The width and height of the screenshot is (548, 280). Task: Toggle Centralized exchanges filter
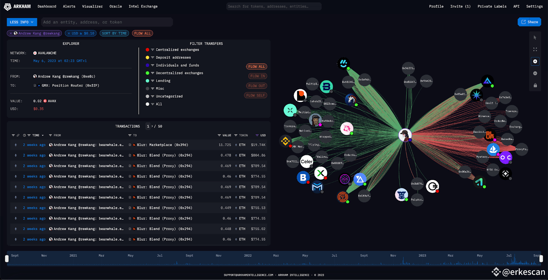click(173, 50)
